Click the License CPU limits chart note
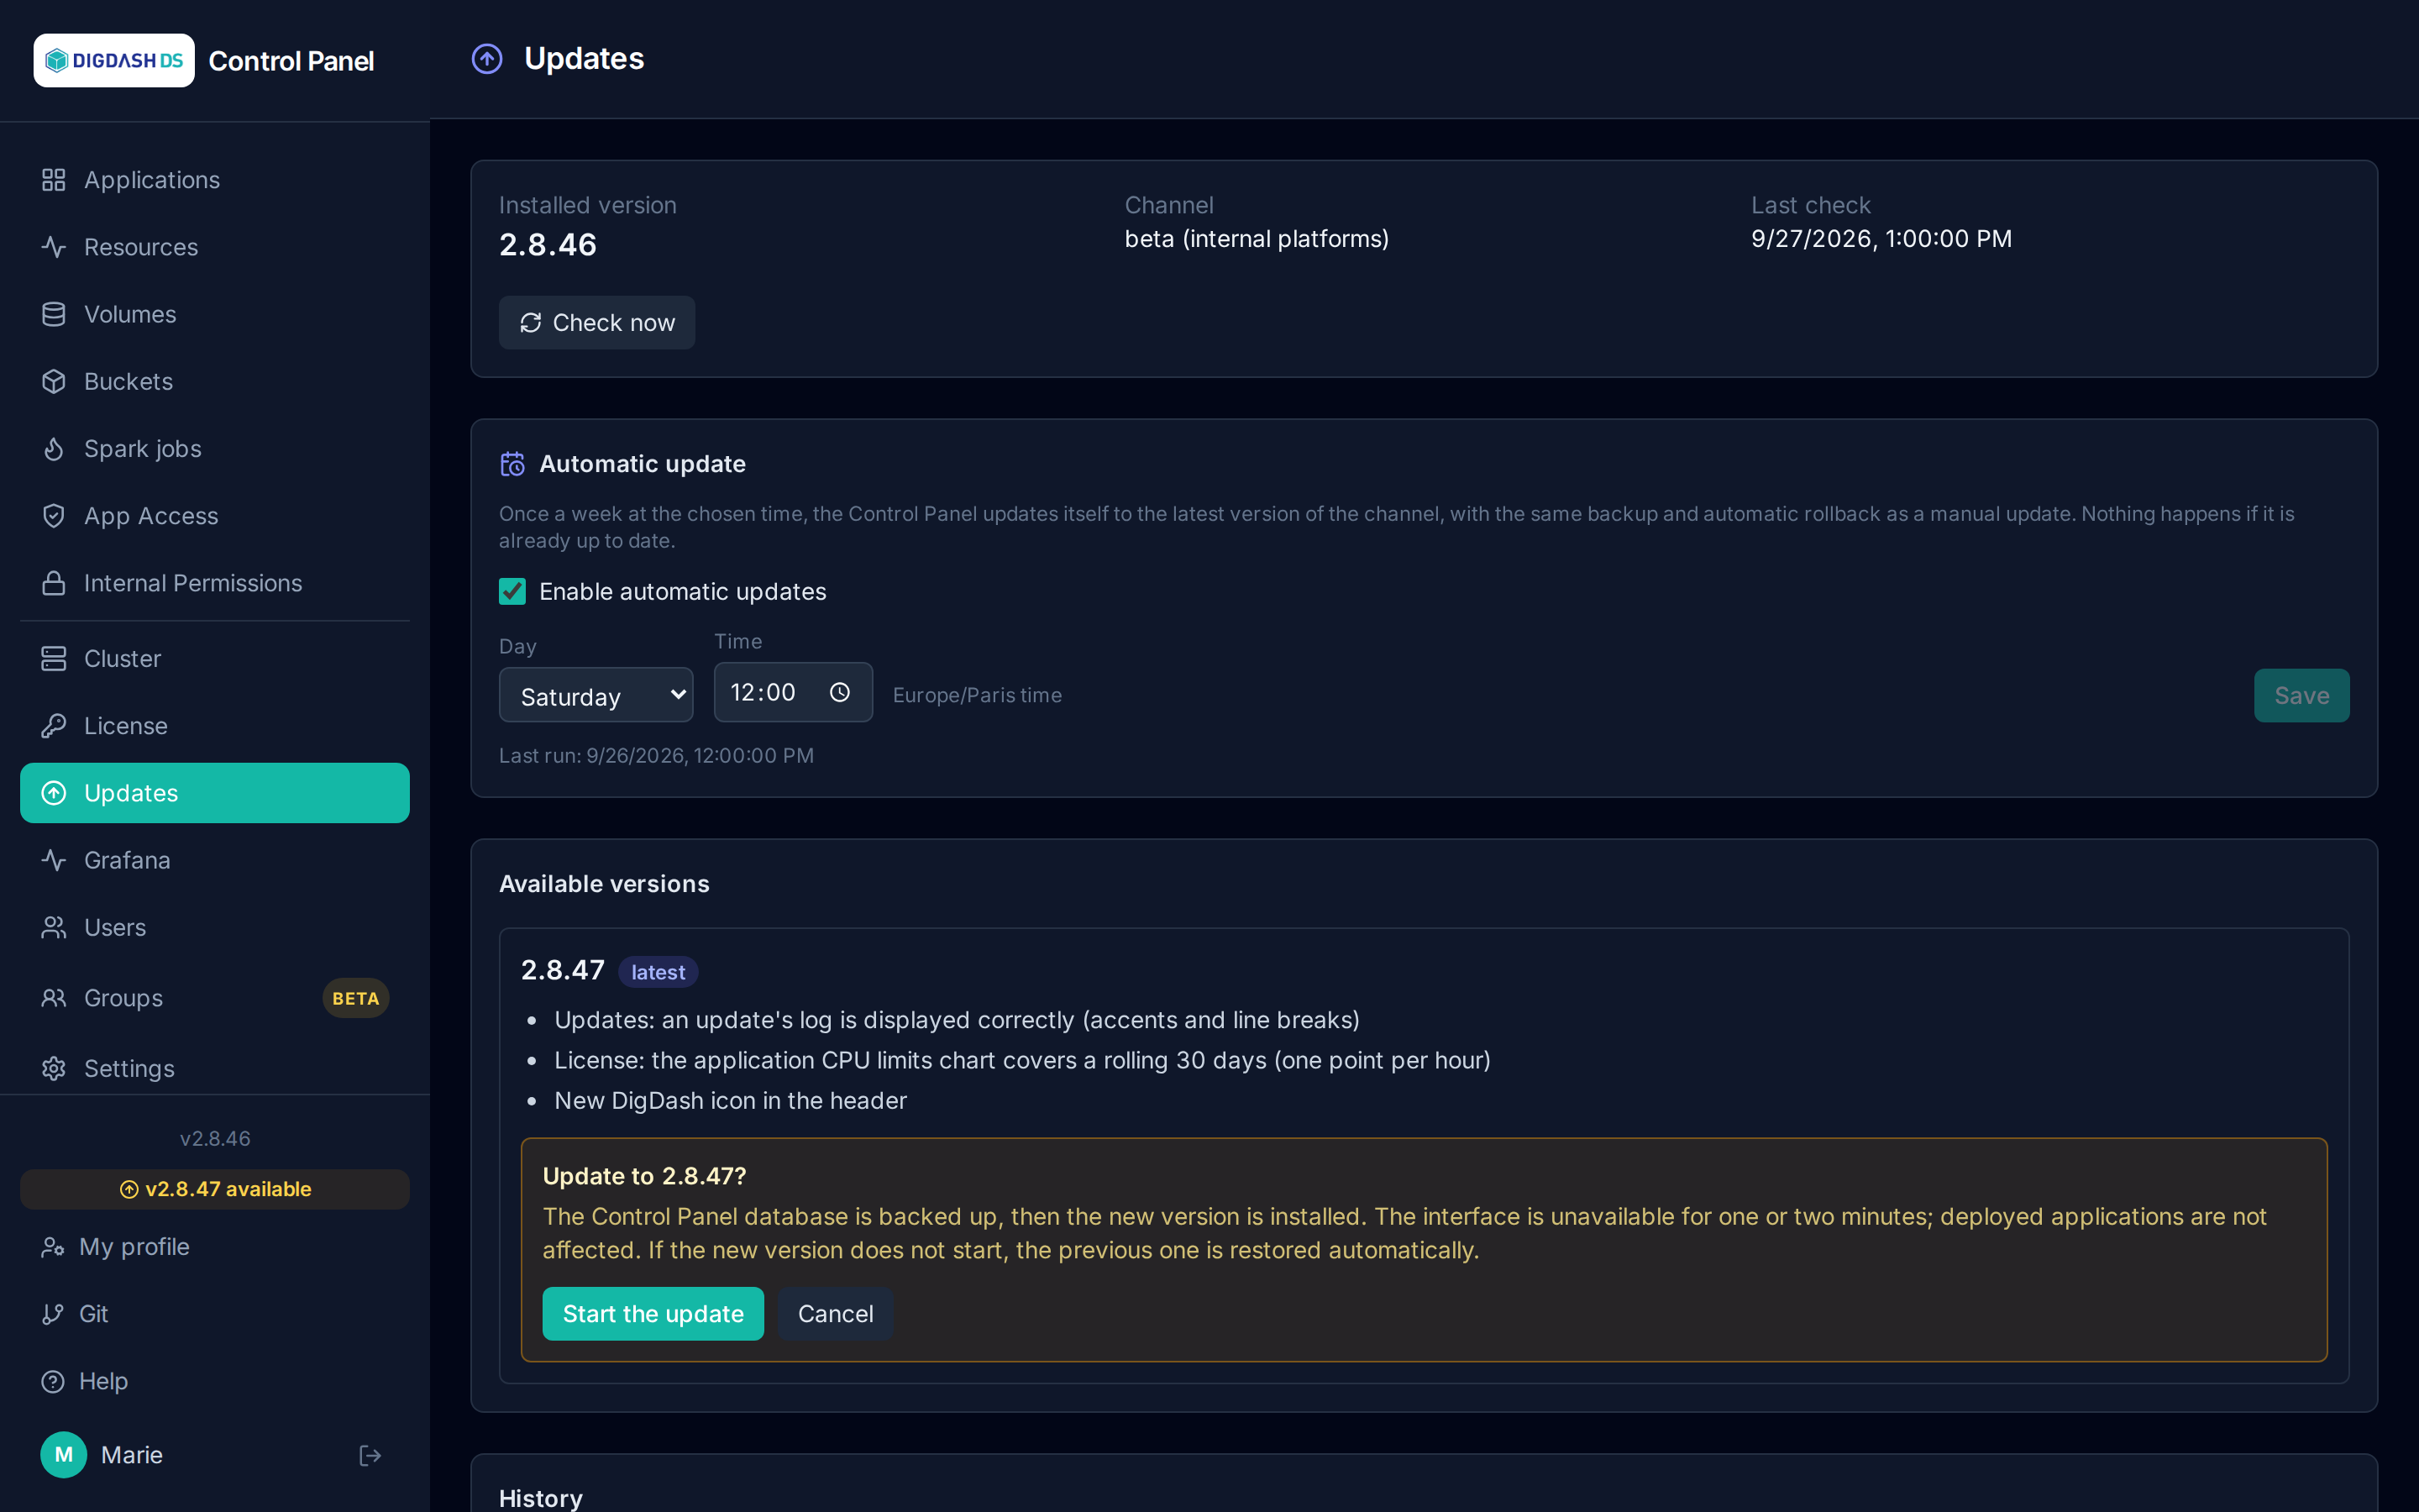Image resolution: width=2419 pixels, height=1512 pixels. pyautogui.click(x=1022, y=1060)
